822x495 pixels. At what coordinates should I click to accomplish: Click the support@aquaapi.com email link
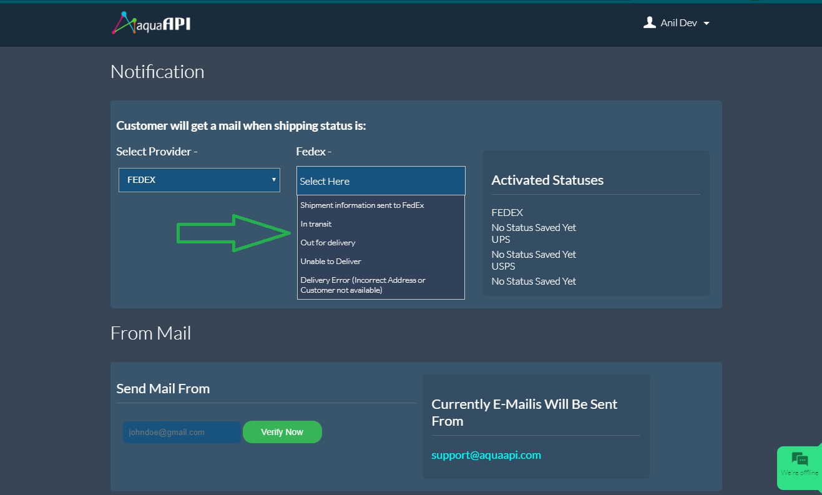tap(486, 455)
